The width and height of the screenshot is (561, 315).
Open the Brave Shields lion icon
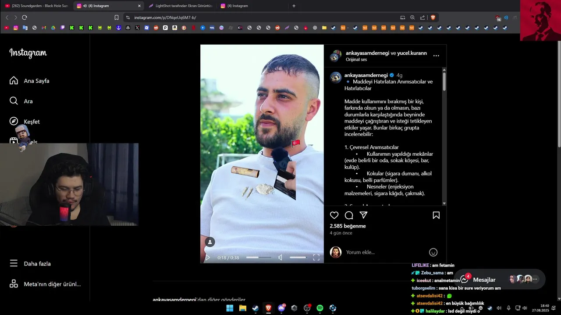[x=433, y=17]
